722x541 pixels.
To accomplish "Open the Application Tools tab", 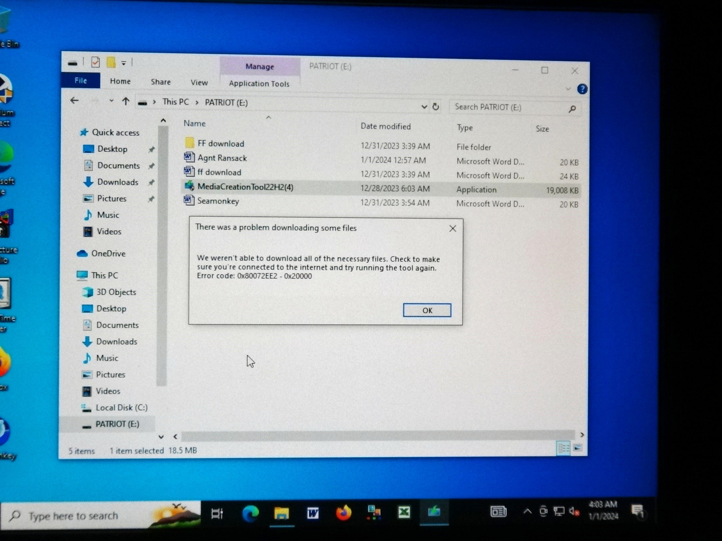I will (259, 84).
